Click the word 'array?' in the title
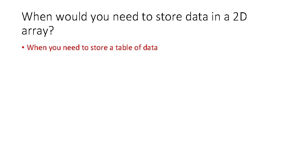The height and width of the screenshot is (158, 282). (38, 31)
